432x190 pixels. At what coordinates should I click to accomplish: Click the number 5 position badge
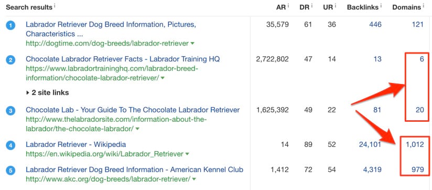pos(10,171)
